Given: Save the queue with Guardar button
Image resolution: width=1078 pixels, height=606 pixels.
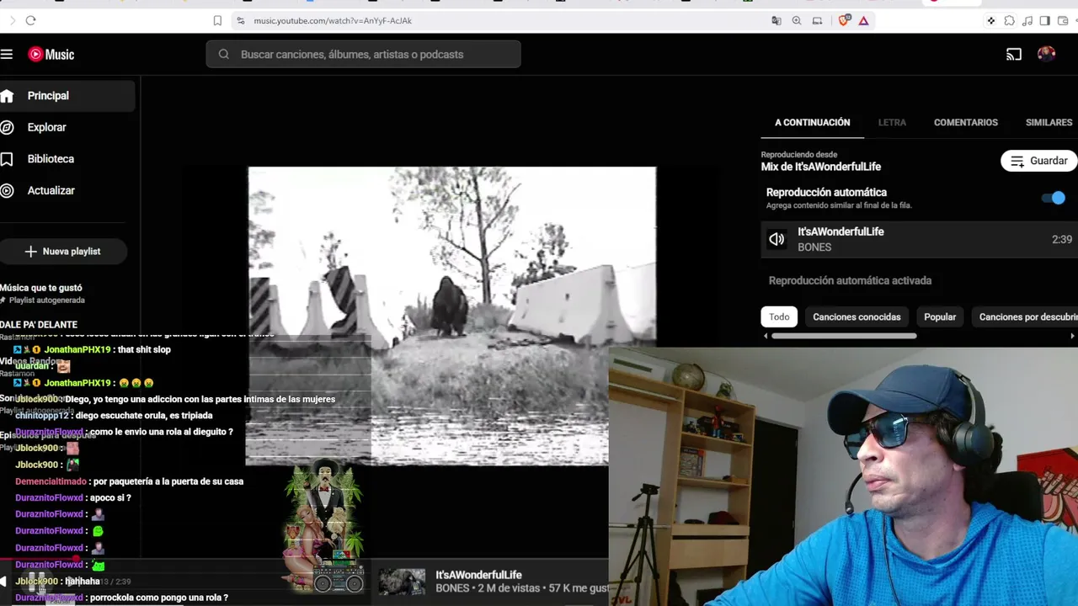Looking at the screenshot, I should coord(1039,161).
